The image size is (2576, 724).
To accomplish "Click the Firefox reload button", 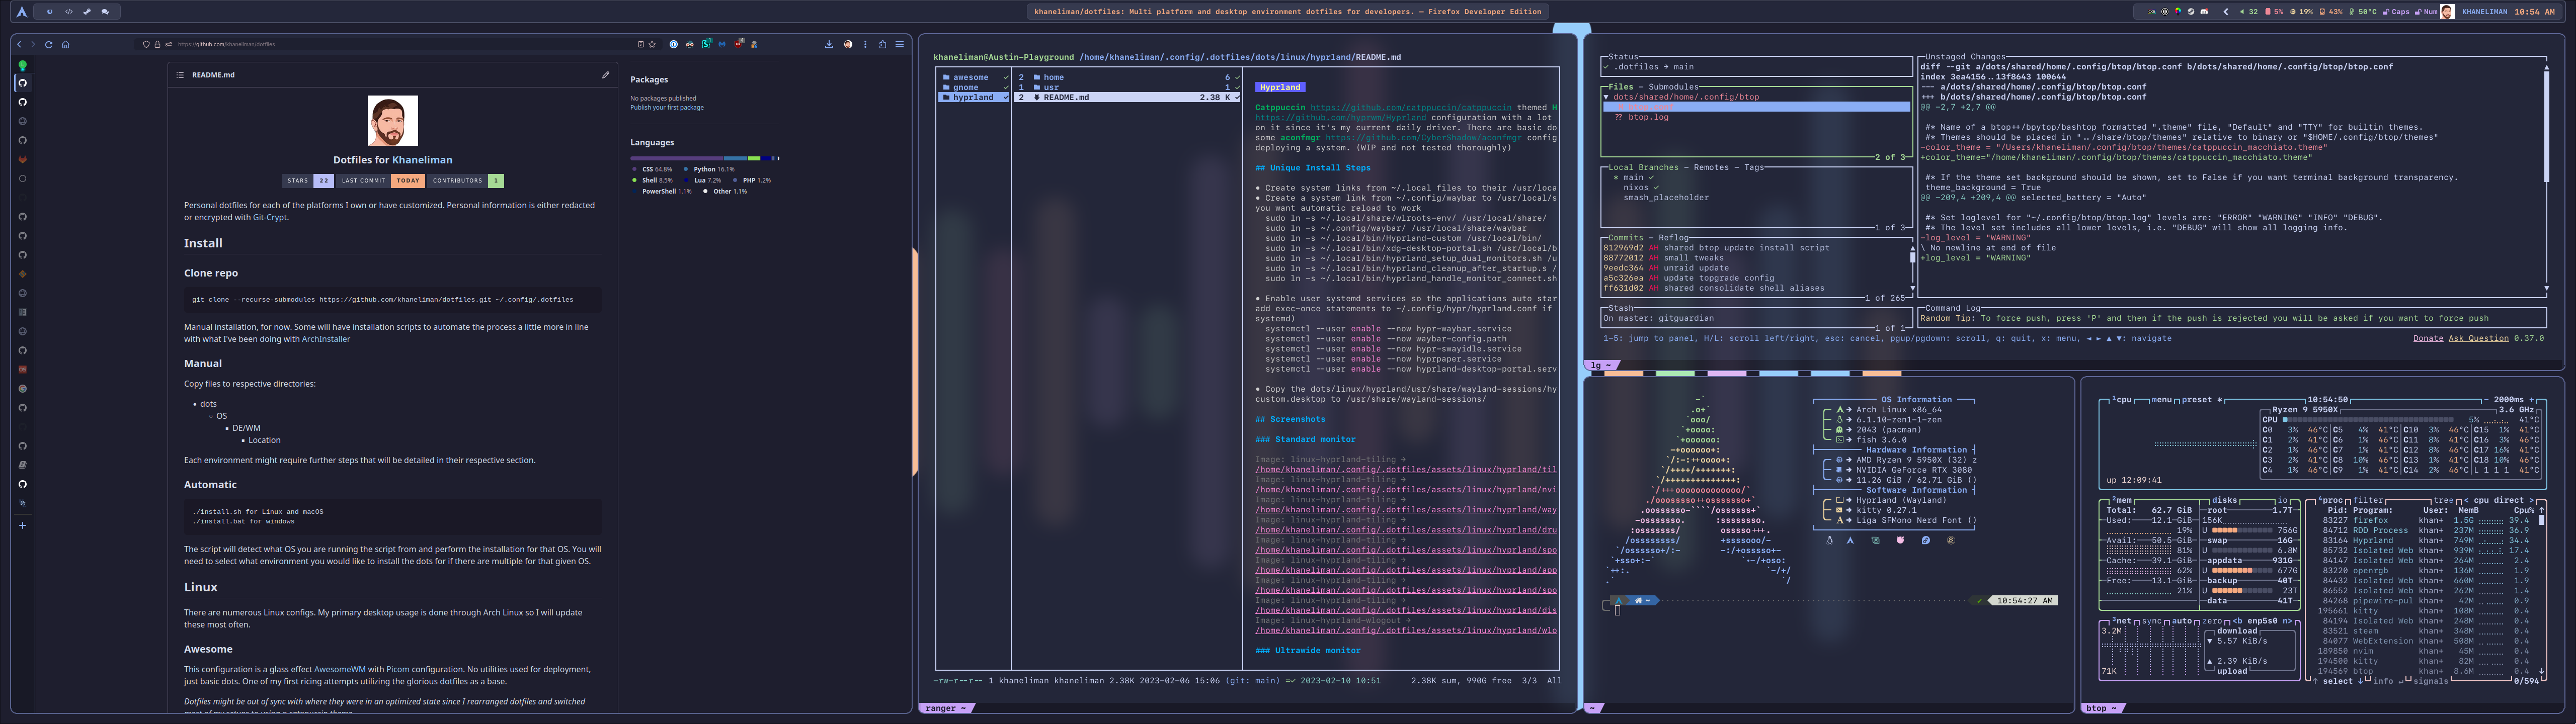I will coord(48,44).
